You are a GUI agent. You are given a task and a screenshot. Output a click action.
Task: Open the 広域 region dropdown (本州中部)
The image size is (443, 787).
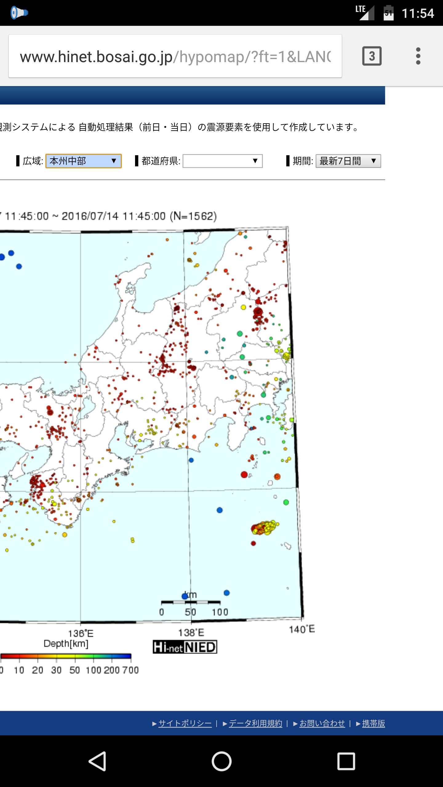pyautogui.click(x=83, y=161)
